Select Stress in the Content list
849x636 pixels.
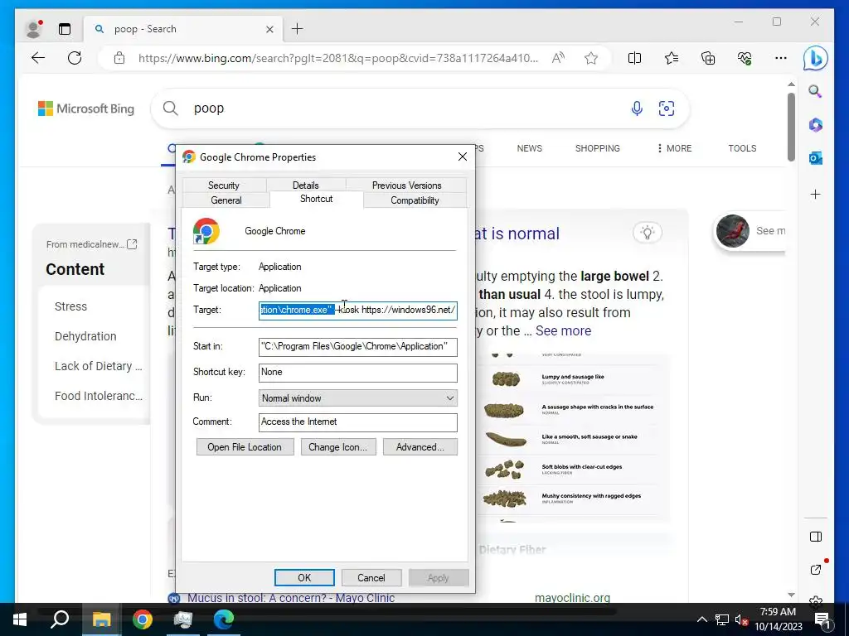[x=70, y=306]
